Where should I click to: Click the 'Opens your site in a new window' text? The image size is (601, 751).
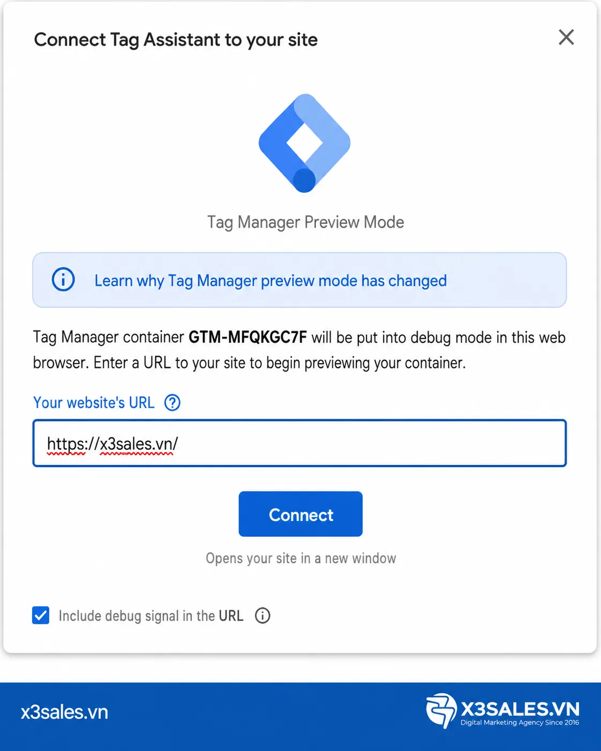pos(301,558)
